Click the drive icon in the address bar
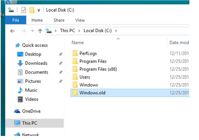Screen dimensions: 199x140 click(x=49, y=31)
